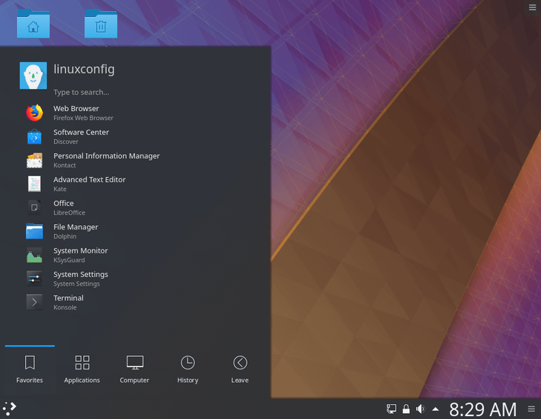Screen dimensions: 541x419
Task: Select 'Terminal' label
Action: pyautogui.click(x=68, y=298)
